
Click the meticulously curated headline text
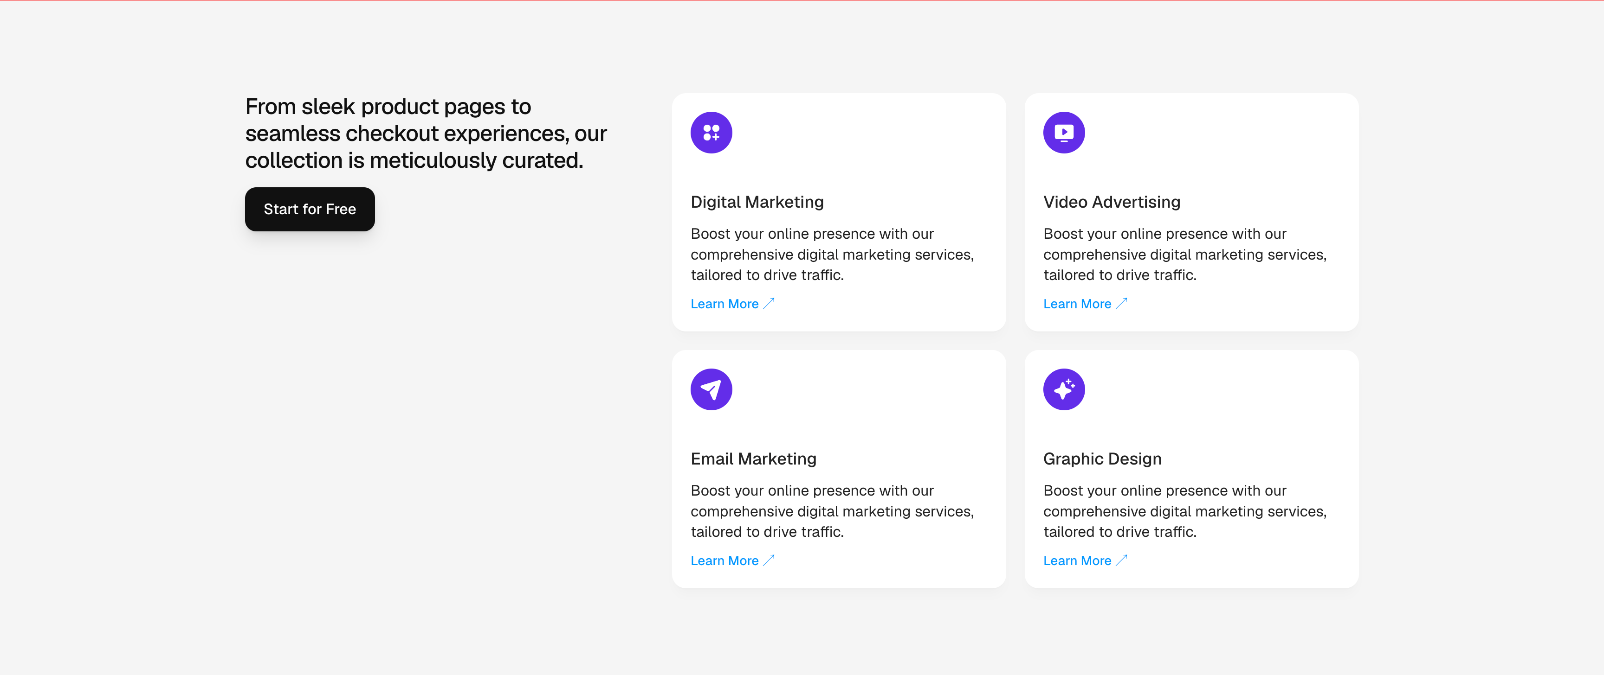pos(426,133)
